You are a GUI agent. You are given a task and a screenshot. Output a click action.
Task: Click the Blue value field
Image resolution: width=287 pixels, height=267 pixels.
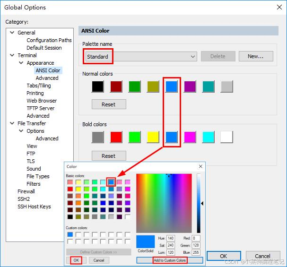(196, 252)
